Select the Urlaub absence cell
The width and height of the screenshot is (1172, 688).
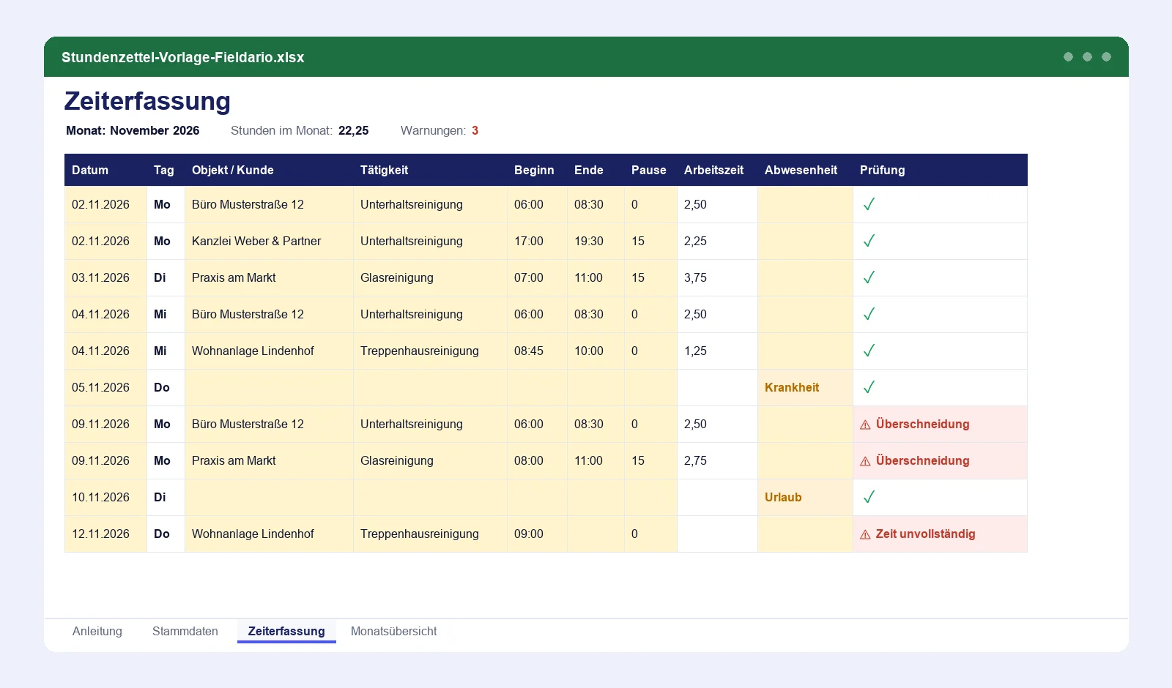805,497
